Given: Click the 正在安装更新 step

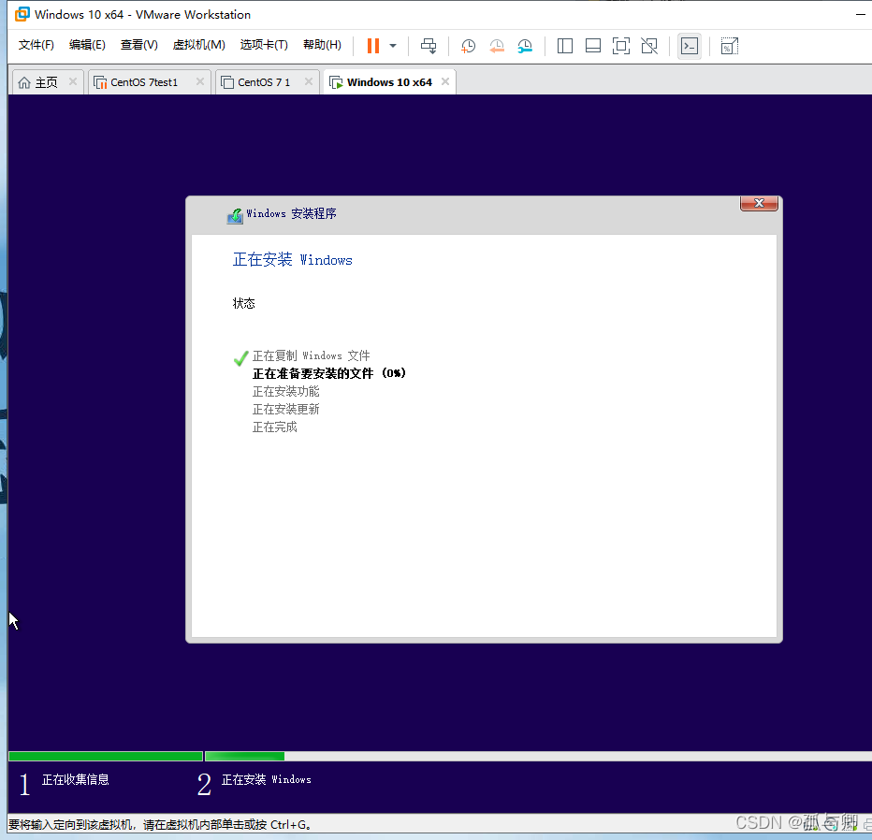Looking at the screenshot, I should pos(286,409).
